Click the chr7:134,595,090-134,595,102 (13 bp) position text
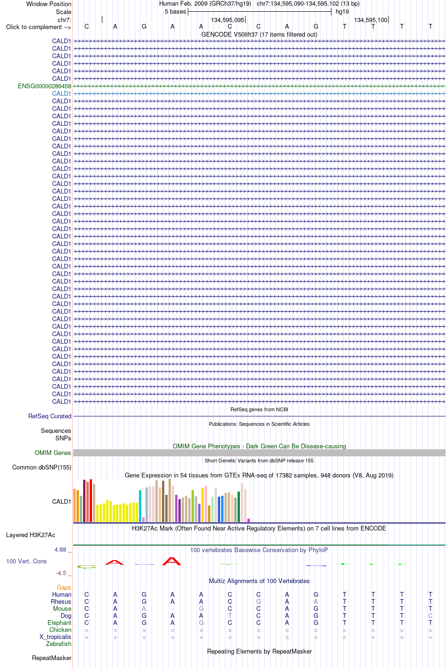Viewport: 446px width, 669px height. click(308, 4)
